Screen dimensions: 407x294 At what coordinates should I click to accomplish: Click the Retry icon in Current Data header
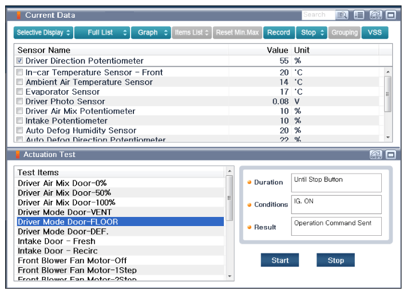376,15
